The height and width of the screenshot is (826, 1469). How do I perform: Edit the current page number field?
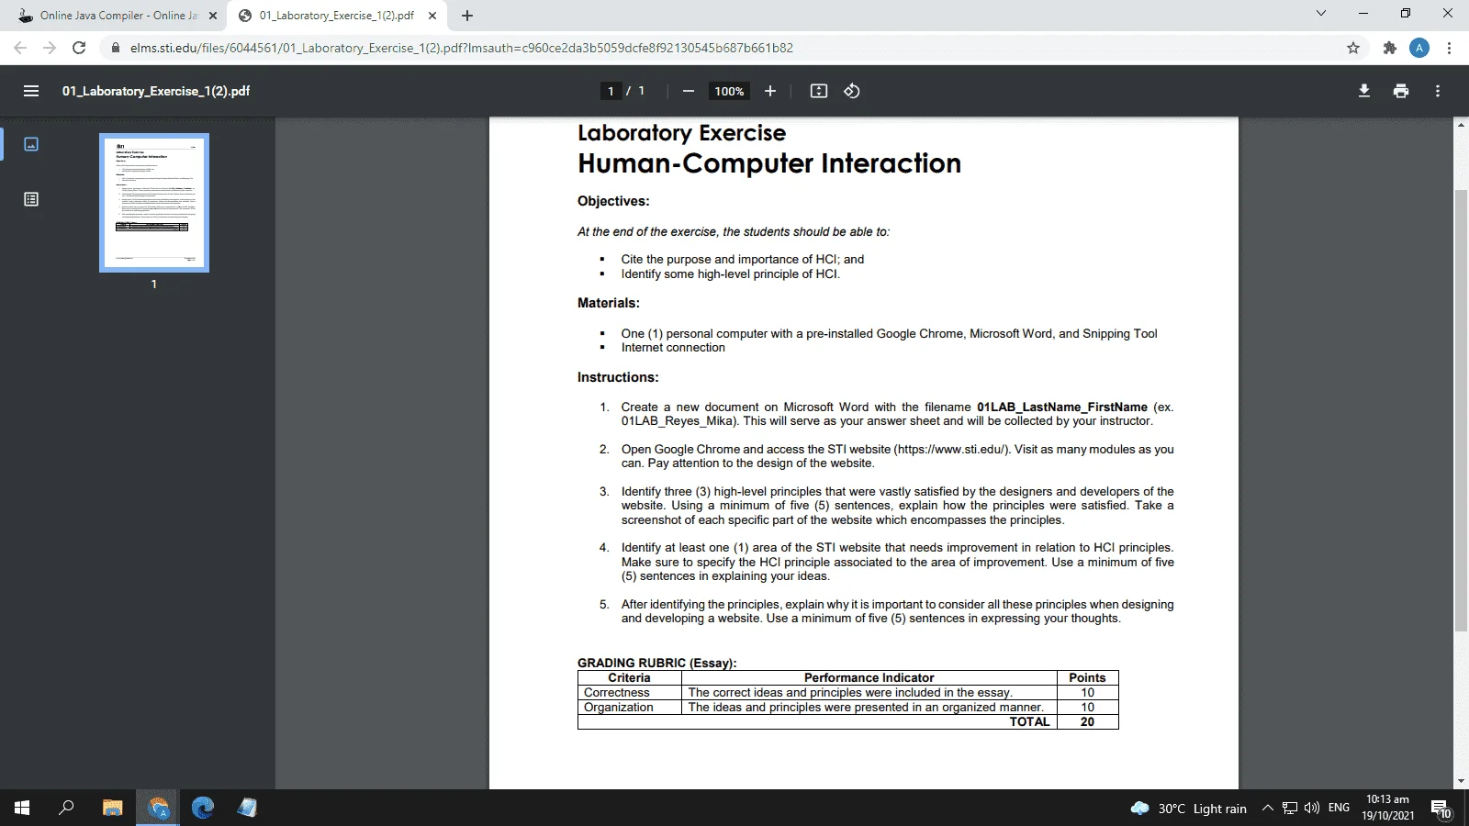(611, 91)
